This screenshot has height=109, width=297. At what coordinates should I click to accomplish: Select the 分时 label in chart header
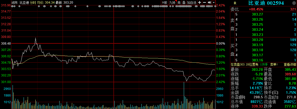[33, 3]
